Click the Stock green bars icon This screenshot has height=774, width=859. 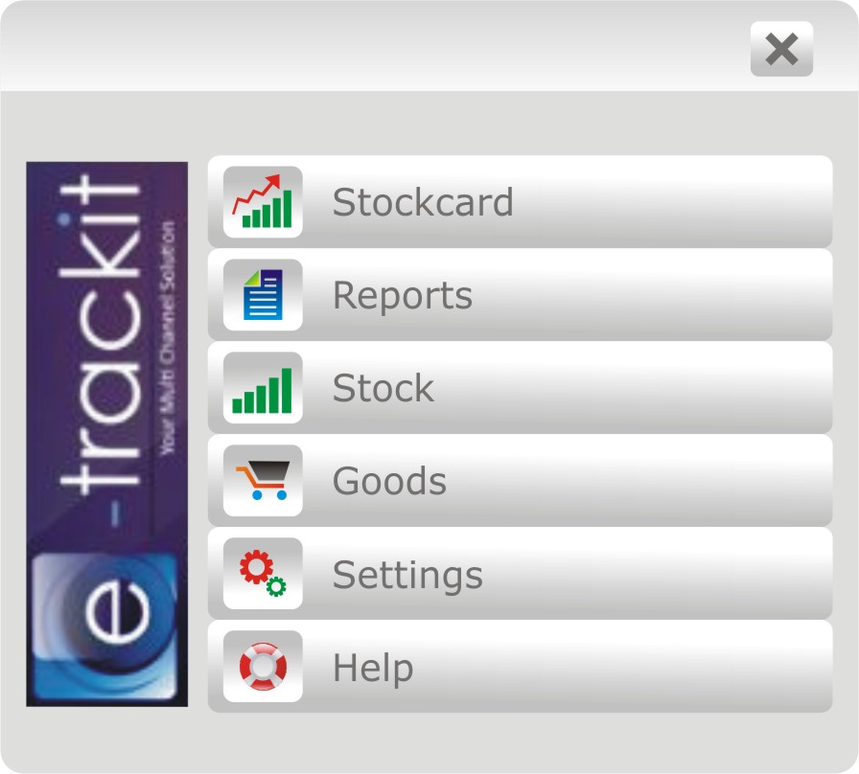[x=263, y=388]
